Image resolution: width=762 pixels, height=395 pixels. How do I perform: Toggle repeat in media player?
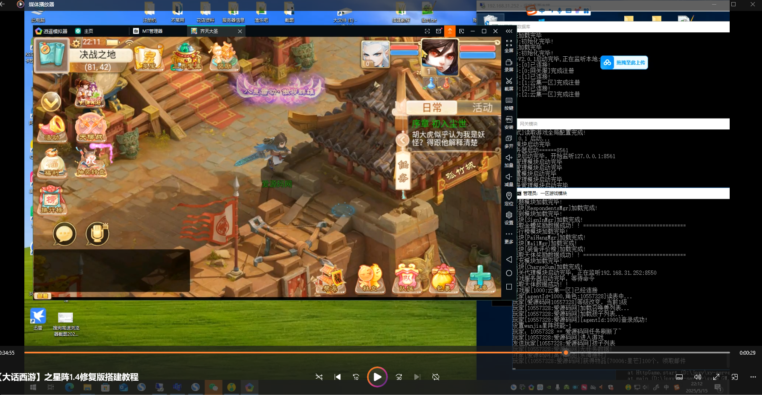[436, 377]
